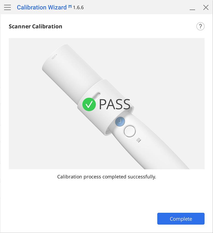
Task: Open the hamburger menu
Action: pos(8,7)
